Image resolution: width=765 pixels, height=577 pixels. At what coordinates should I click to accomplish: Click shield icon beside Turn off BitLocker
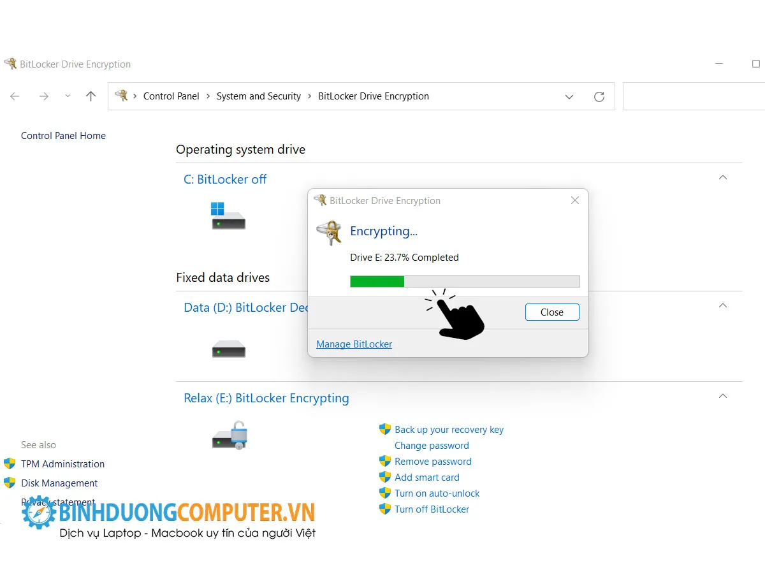coord(384,509)
